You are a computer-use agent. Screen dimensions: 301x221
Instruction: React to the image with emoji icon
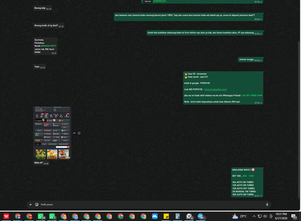pyautogui.click(x=79, y=133)
